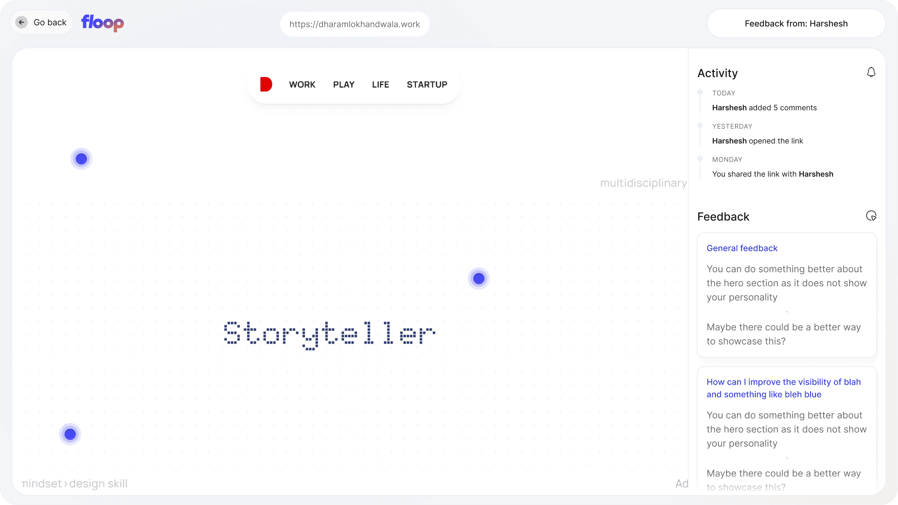Image resolution: width=898 pixels, height=505 pixels.
Task: Open the WORK menu item
Action: coord(302,85)
